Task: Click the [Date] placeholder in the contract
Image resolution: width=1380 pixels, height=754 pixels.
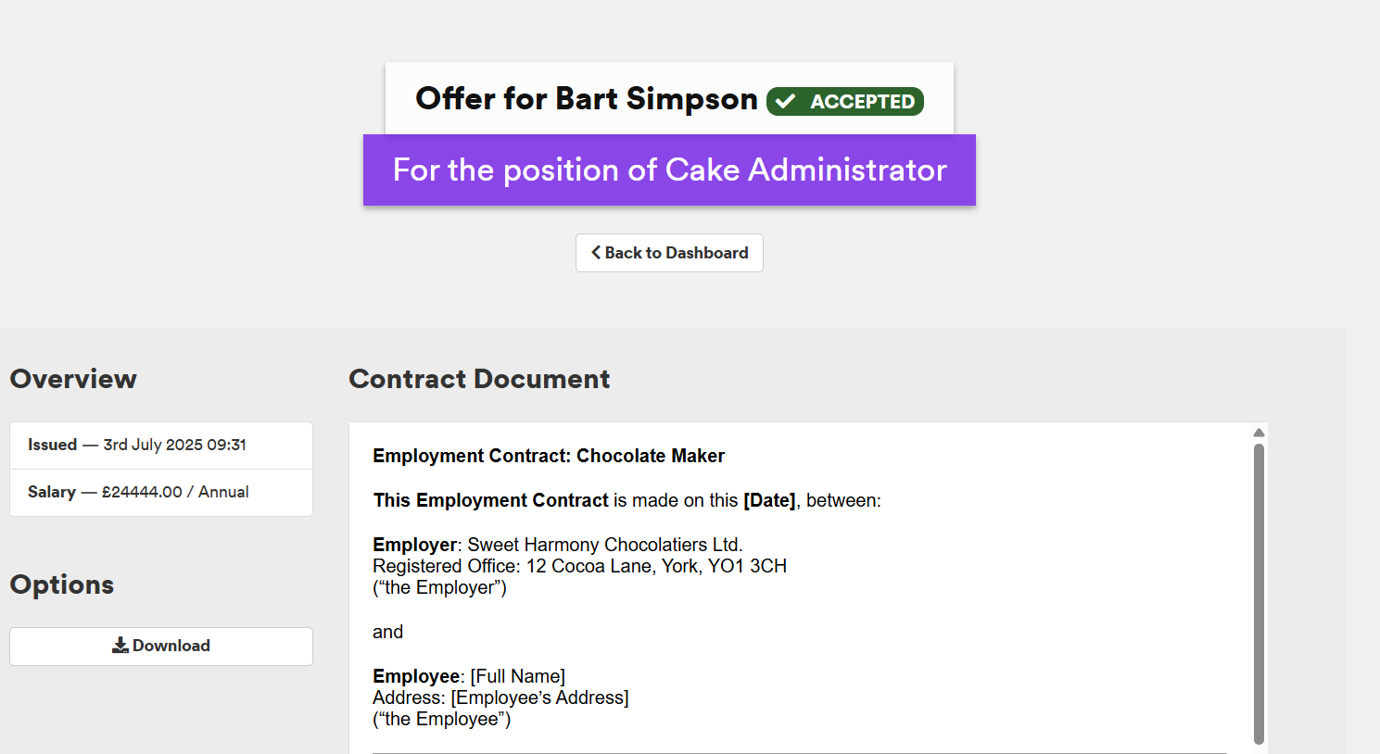Action: point(769,500)
